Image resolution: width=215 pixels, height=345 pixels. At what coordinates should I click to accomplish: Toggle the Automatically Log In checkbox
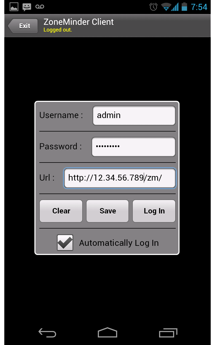[x=65, y=243]
